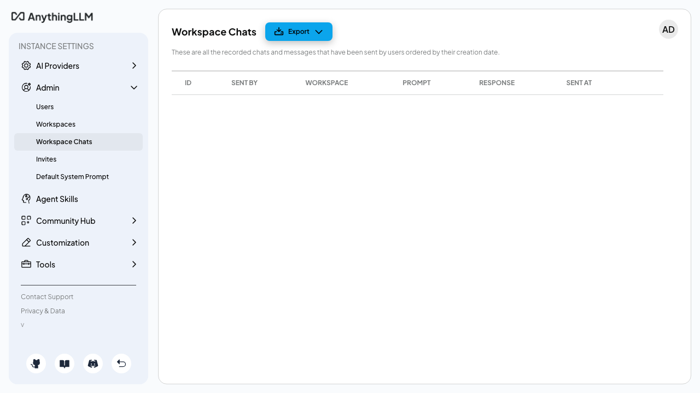The width and height of the screenshot is (700, 393).
Task: Click the Customization pencil icon
Action: point(26,242)
